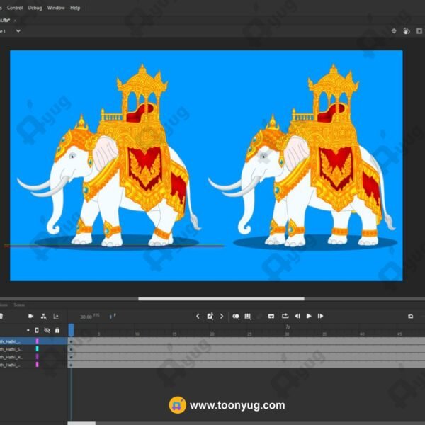Click the Scene label above the layers
This screenshot has width=425, height=425.
tap(19, 305)
